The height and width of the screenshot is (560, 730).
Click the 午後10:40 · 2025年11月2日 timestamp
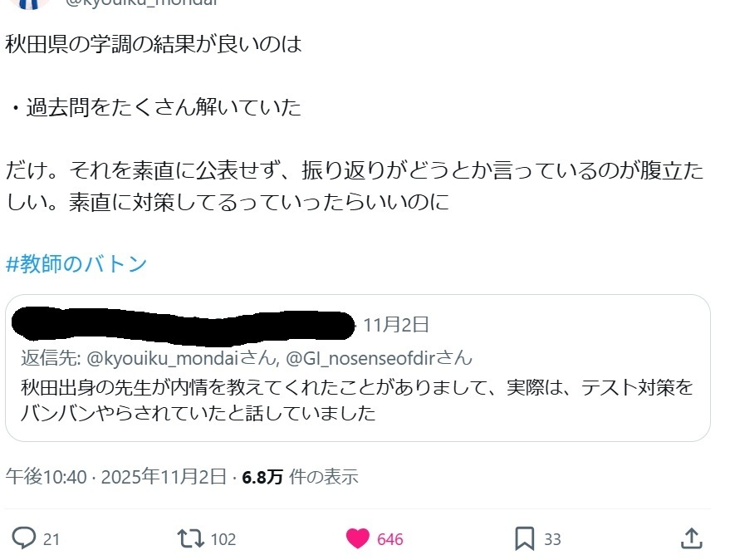115,477
